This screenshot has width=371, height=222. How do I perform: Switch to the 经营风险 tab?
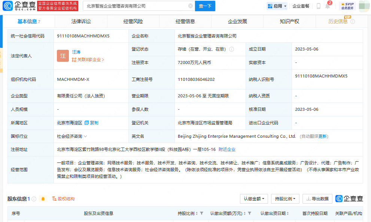point(133,22)
